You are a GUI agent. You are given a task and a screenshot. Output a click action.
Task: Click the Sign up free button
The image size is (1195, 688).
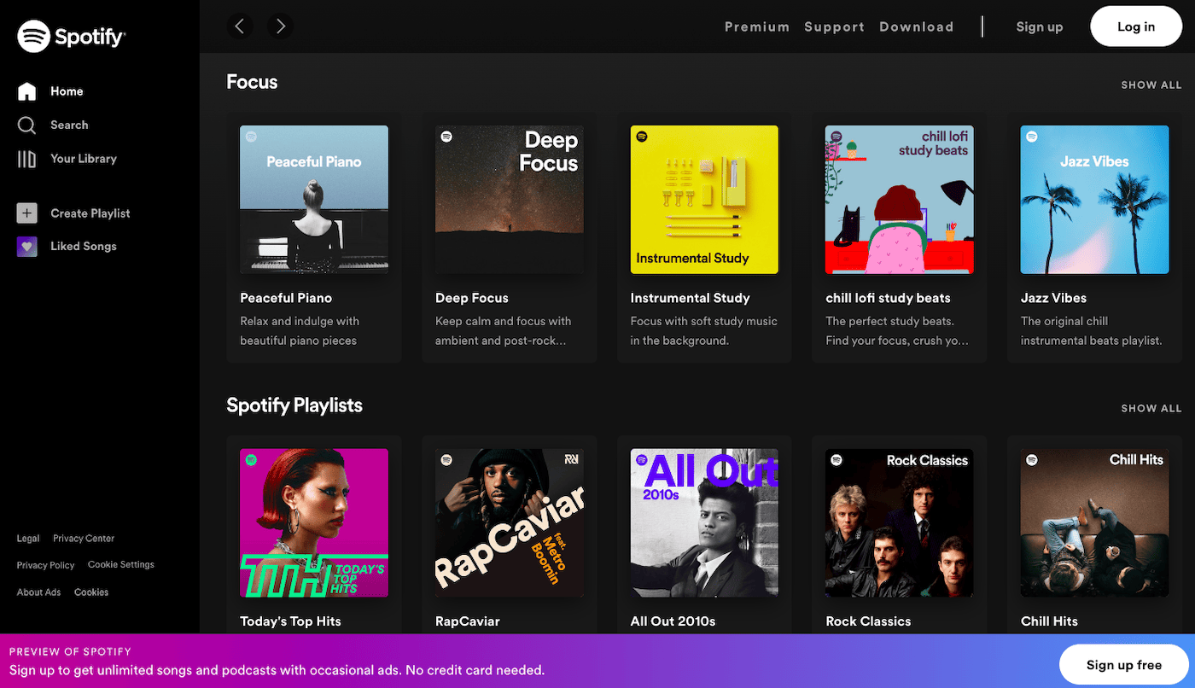(x=1124, y=665)
